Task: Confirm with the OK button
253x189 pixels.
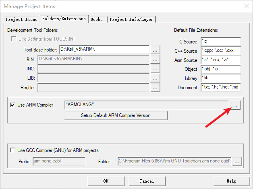Action: 106,181
